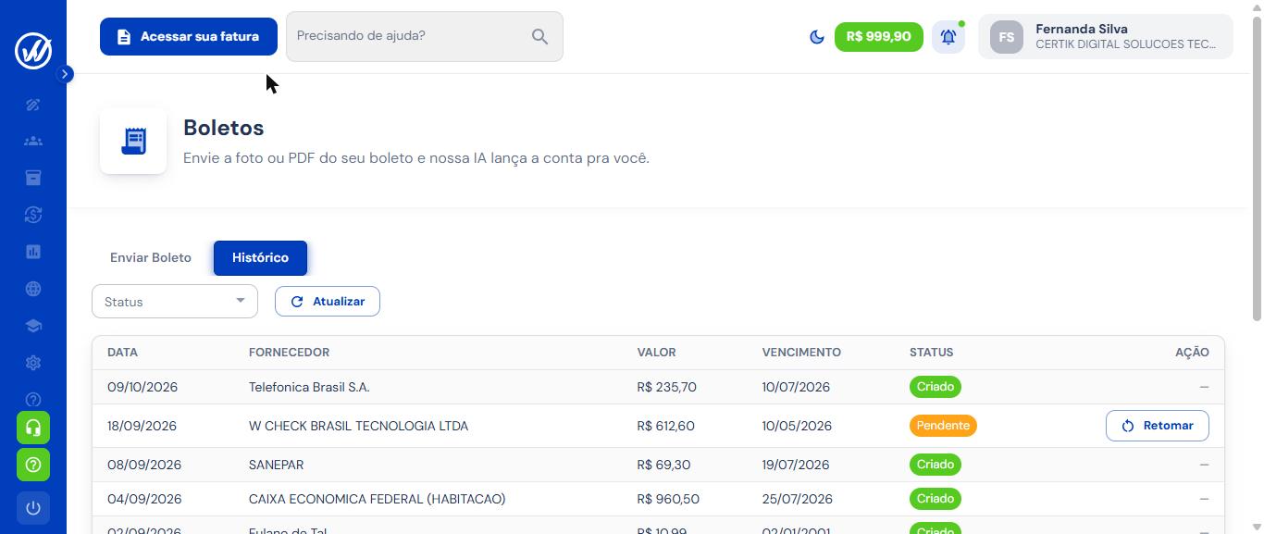The width and height of the screenshot is (1264, 534).
Task: Click value R$ 612,60
Action: pyautogui.click(x=666, y=426)
